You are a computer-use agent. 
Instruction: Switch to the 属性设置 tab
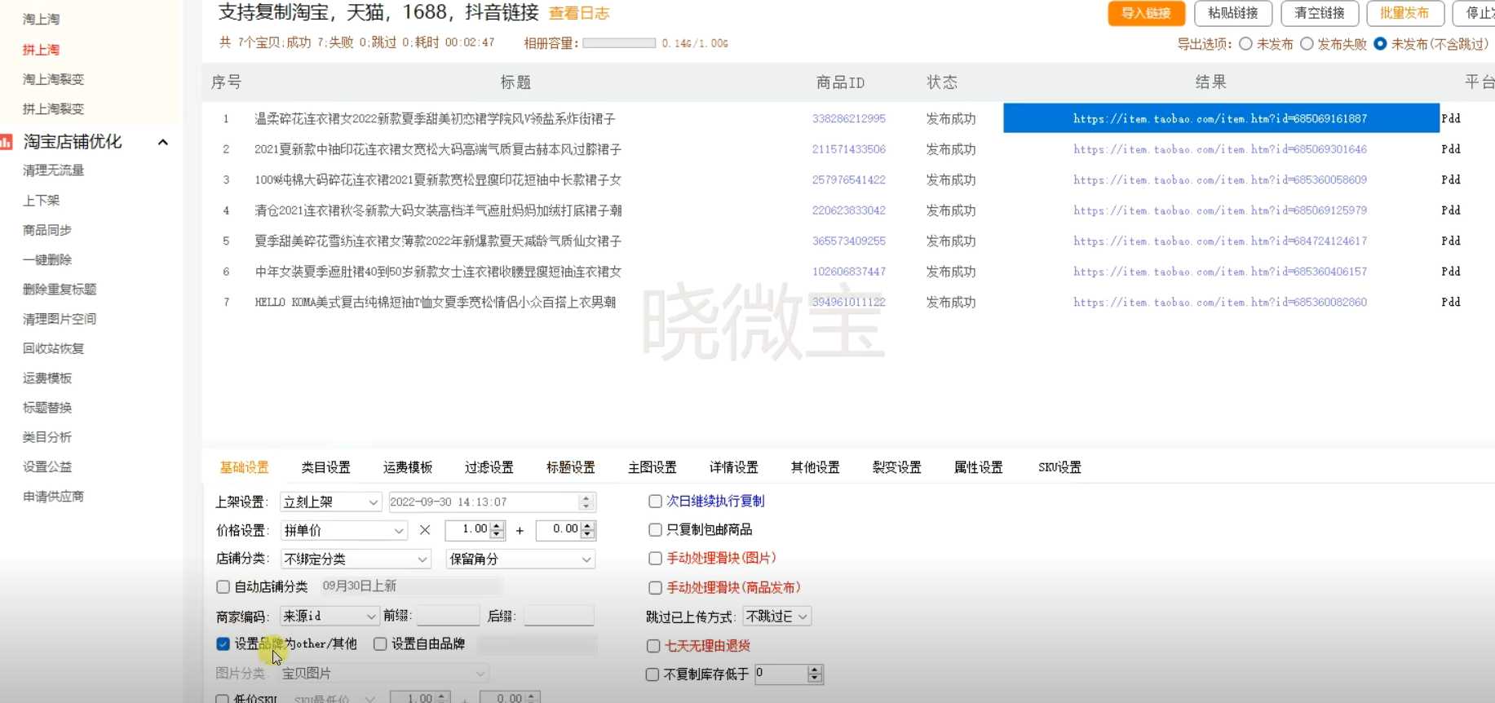[x=979, y=467]
